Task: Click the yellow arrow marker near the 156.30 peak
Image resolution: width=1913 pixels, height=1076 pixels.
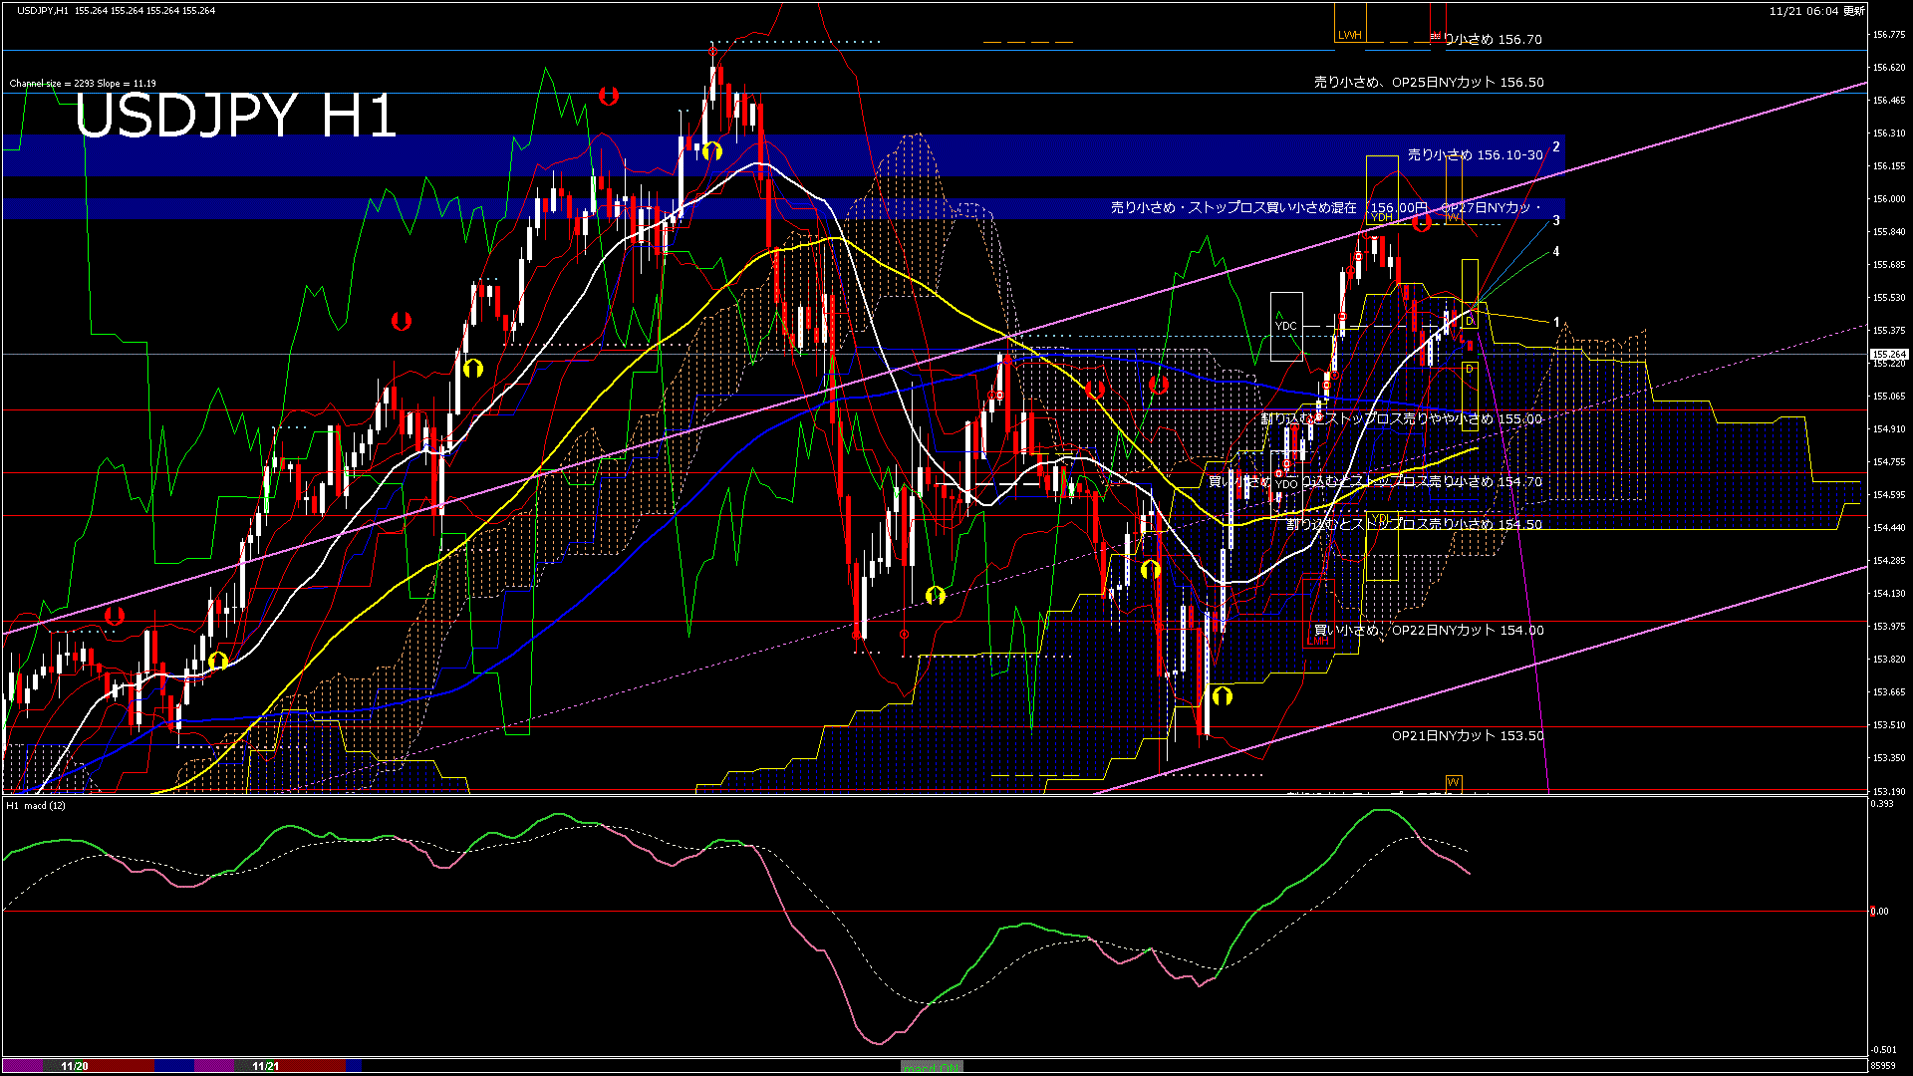Action: click(711, 151)
